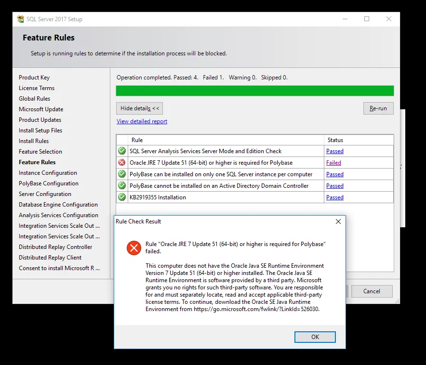
Task: Open Passed status for Domain Controller rule
Action: (x=335, y=186)
